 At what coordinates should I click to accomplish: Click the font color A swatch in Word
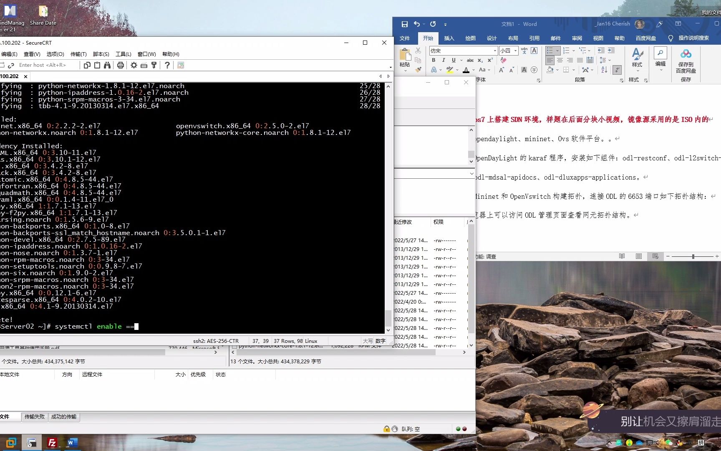[466, 70]
